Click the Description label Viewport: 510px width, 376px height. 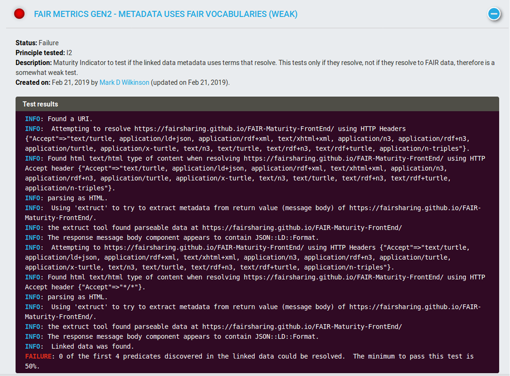point(33,63)
